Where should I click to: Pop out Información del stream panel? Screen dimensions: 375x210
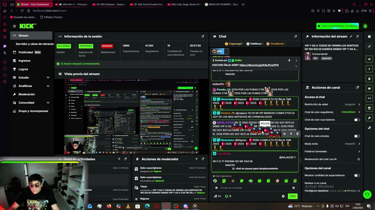point(357,36)
